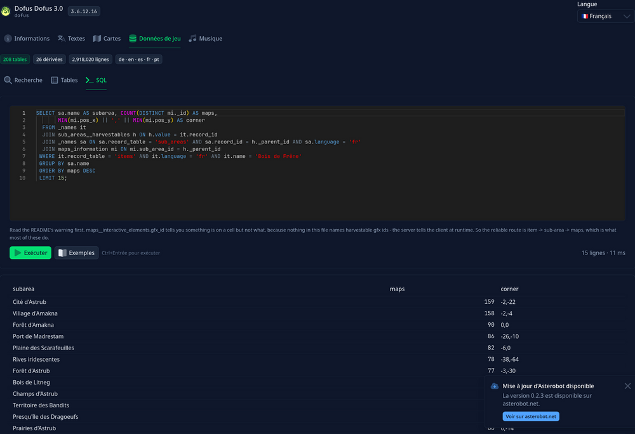635x434 pixels.
Task: Open the Langue Français dropdown
Action: click(605, 16)
